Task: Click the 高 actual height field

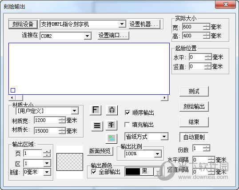Action: 193,36
